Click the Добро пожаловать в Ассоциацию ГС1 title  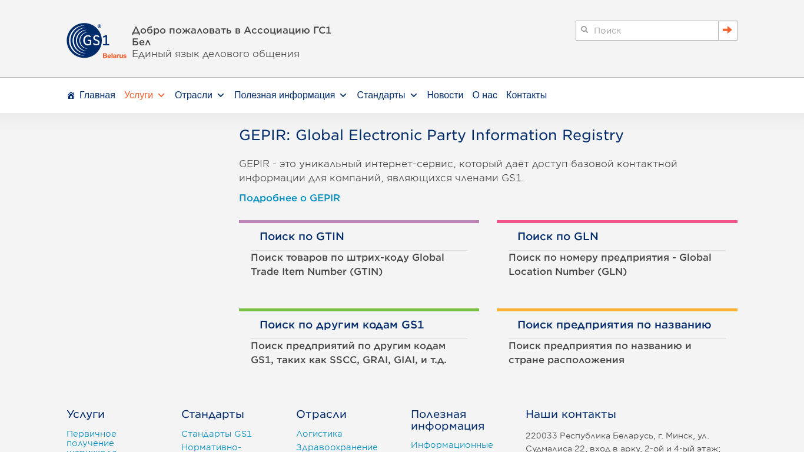(231, 36)
